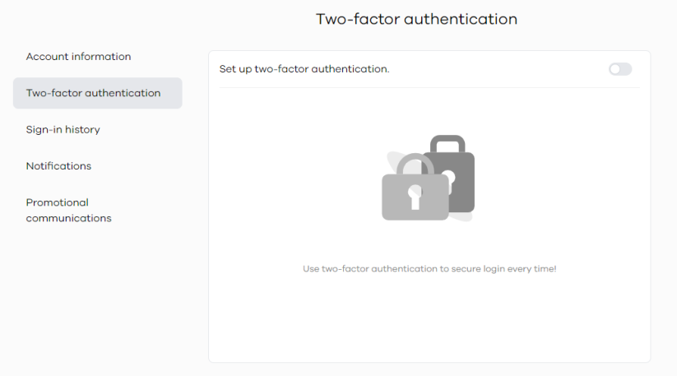Click the divider line below the setup label
This screenshot has height=376, width=677.
429,88
